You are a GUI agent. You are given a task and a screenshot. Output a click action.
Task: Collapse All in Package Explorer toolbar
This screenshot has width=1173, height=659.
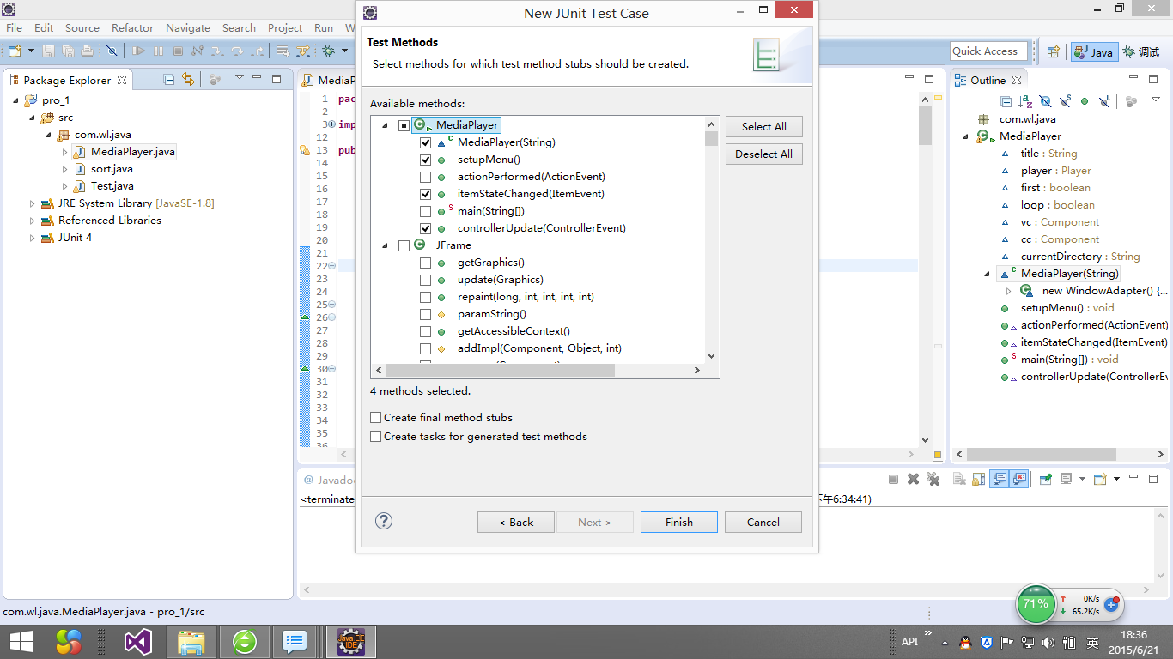pos(169,79)
